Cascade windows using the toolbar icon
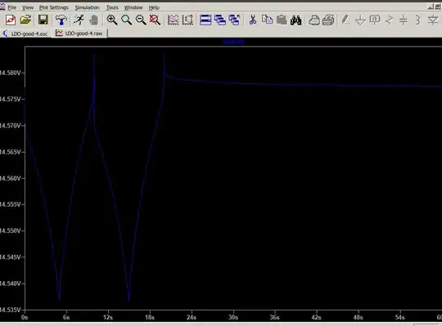 220,20
